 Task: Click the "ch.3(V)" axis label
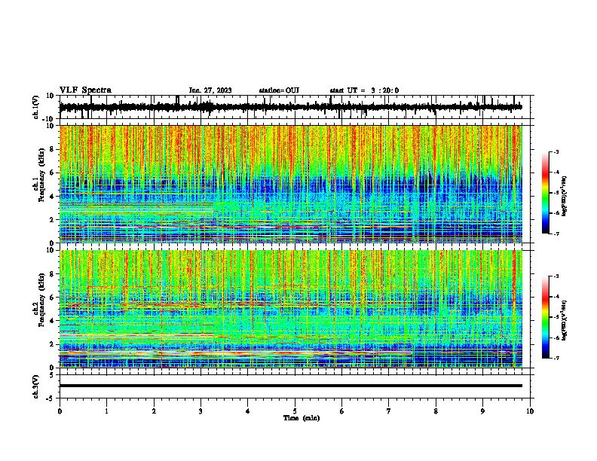point(35,386)
